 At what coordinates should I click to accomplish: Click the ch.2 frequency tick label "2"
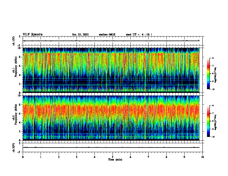tap(20, 131)
